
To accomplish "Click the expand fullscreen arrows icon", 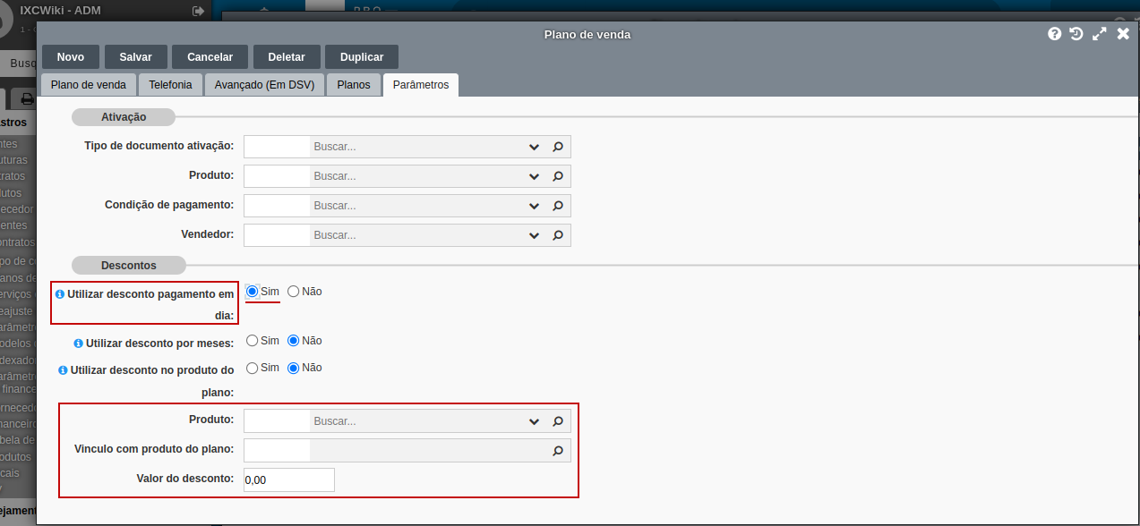I will 1100,34.
